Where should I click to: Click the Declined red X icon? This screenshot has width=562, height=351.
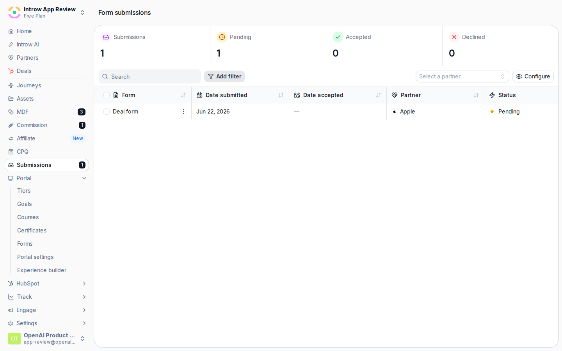coord(454,37)
